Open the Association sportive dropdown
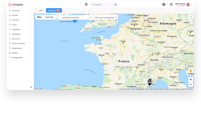Image resolution: width=201 pixels, height=140 pixels. (x=76, y=17)
